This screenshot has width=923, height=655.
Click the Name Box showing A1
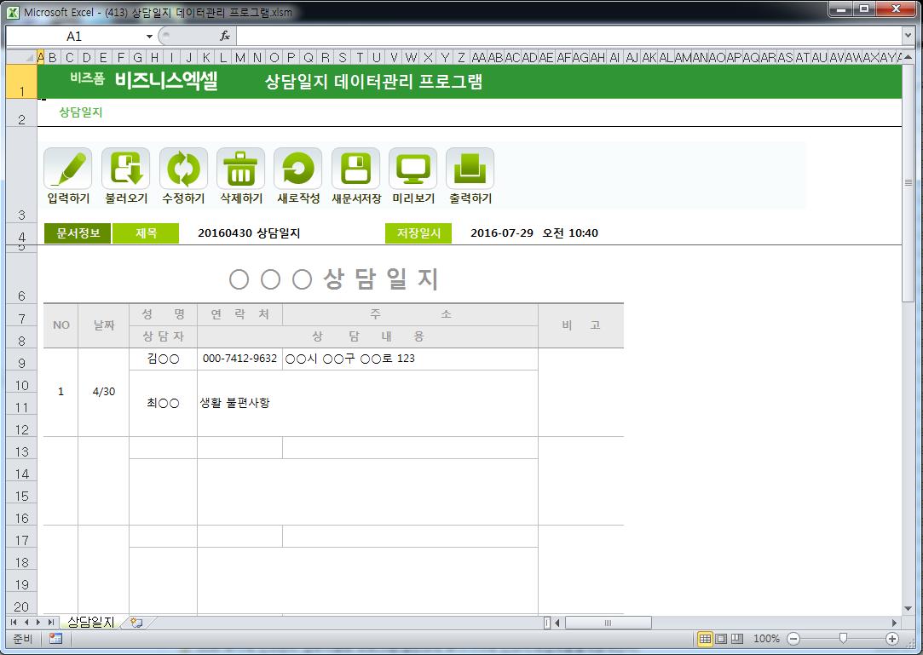click(74, 37)
